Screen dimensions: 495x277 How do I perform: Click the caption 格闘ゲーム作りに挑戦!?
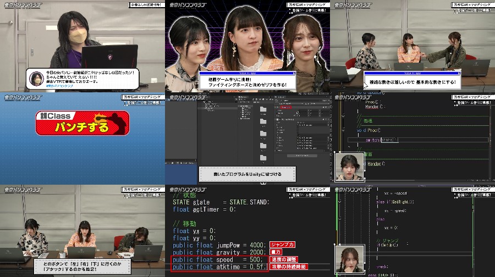[x=230, y=80]
